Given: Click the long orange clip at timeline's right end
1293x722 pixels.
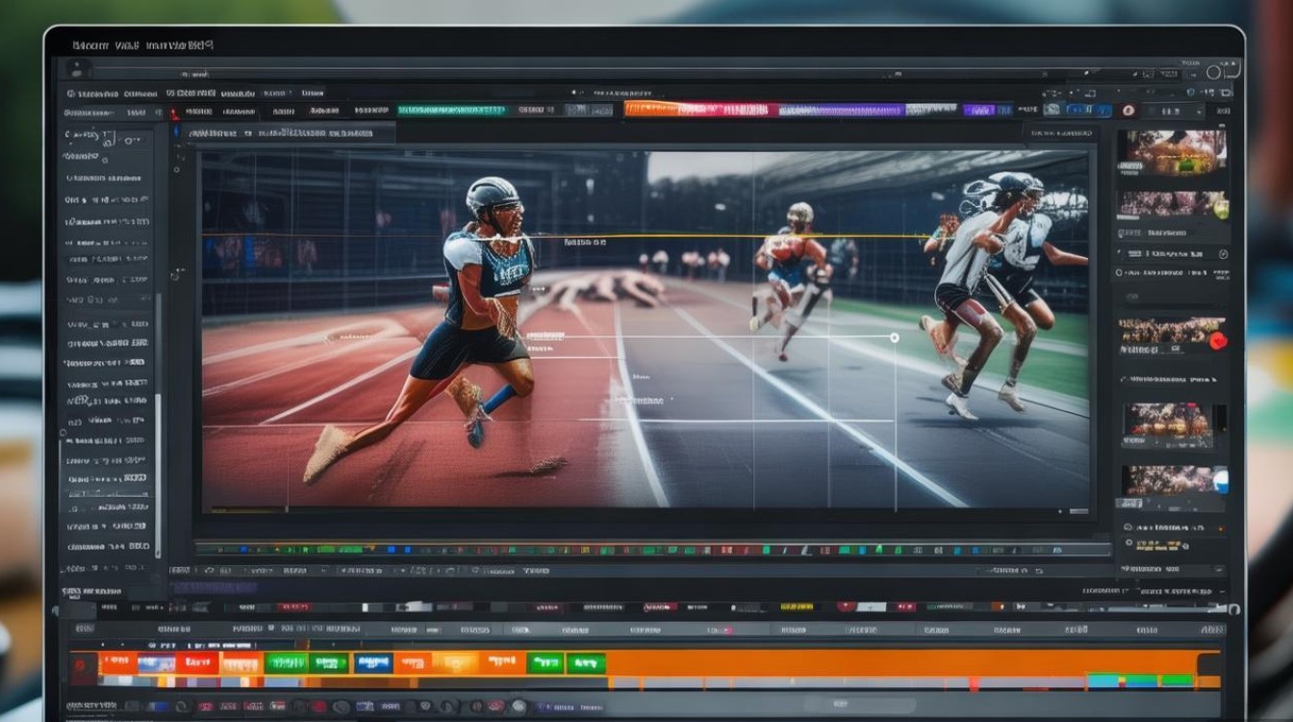Looking at the screenshot, I should 902,662.
